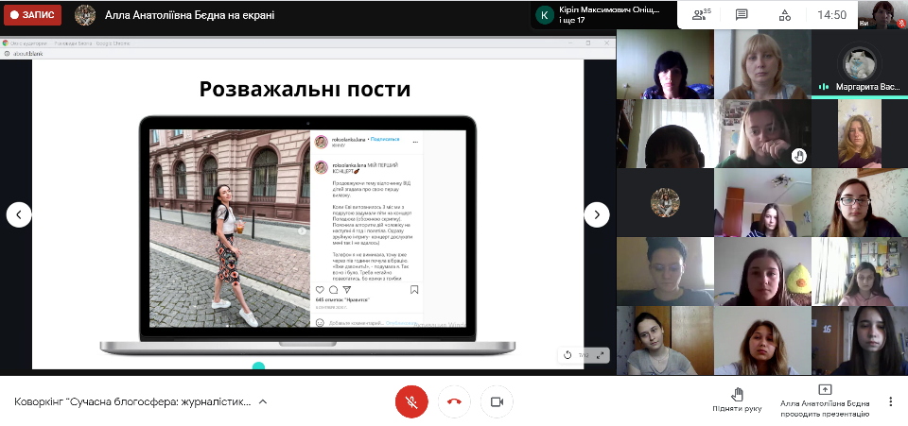This screenshot has height=426, width=908.
Task: Go to the previous slide arrow
Action: pos(19,215)
